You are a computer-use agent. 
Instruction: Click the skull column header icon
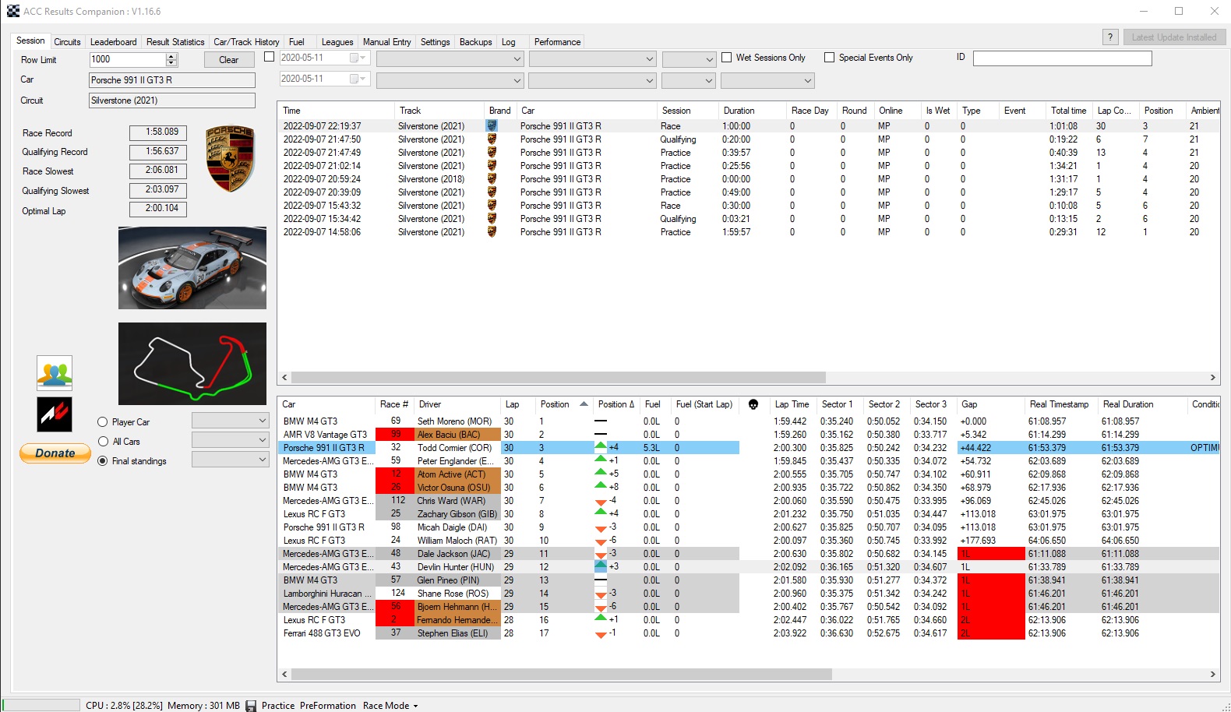click(753, 404)
